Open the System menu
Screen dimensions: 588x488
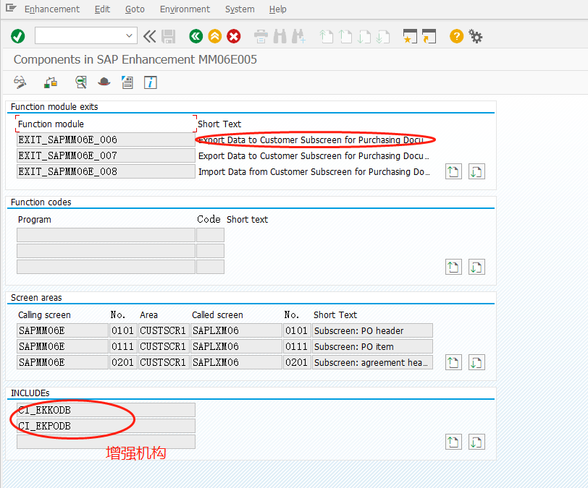(240, 9)
